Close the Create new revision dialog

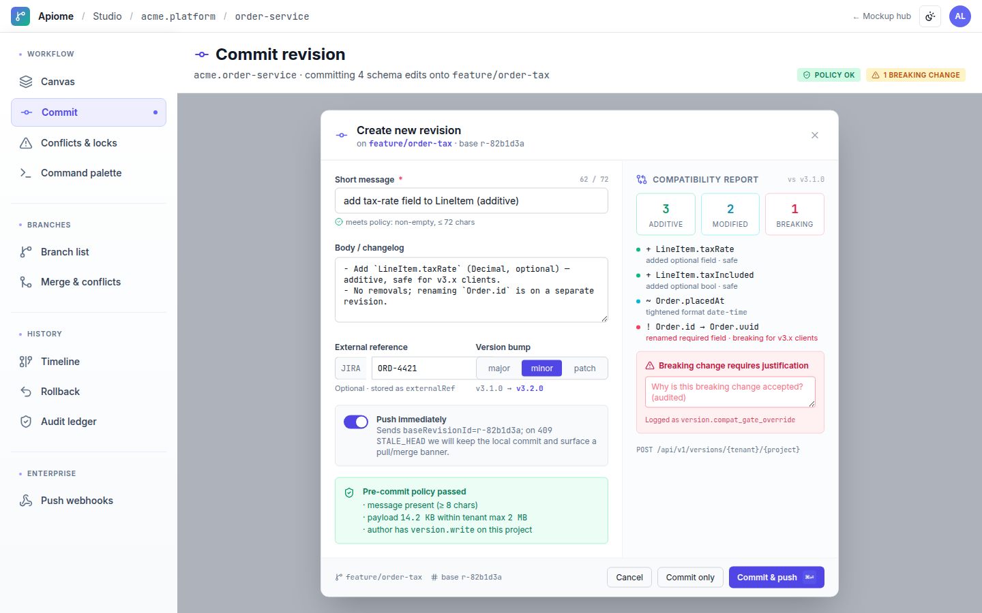click(x=815, y=136)
